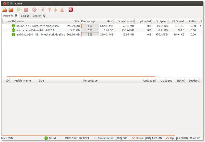This screenshot has height=142, width=205.
Task: Sort the top list by the Size column
Action: 73,21
